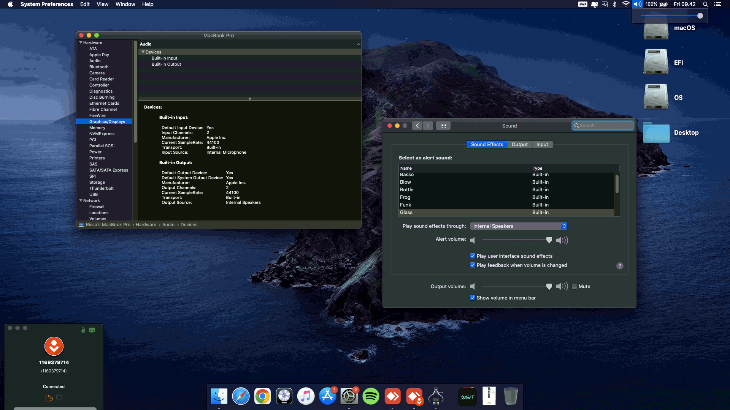
Task: Open the Window menu
Action: (125, 4)
